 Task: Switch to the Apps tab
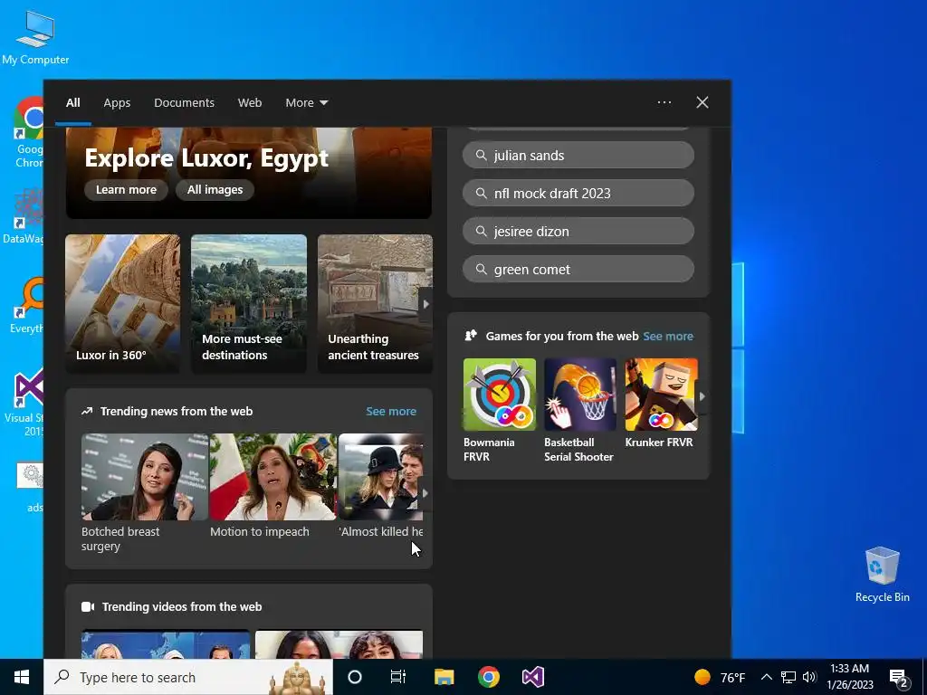tap(117, 103)
